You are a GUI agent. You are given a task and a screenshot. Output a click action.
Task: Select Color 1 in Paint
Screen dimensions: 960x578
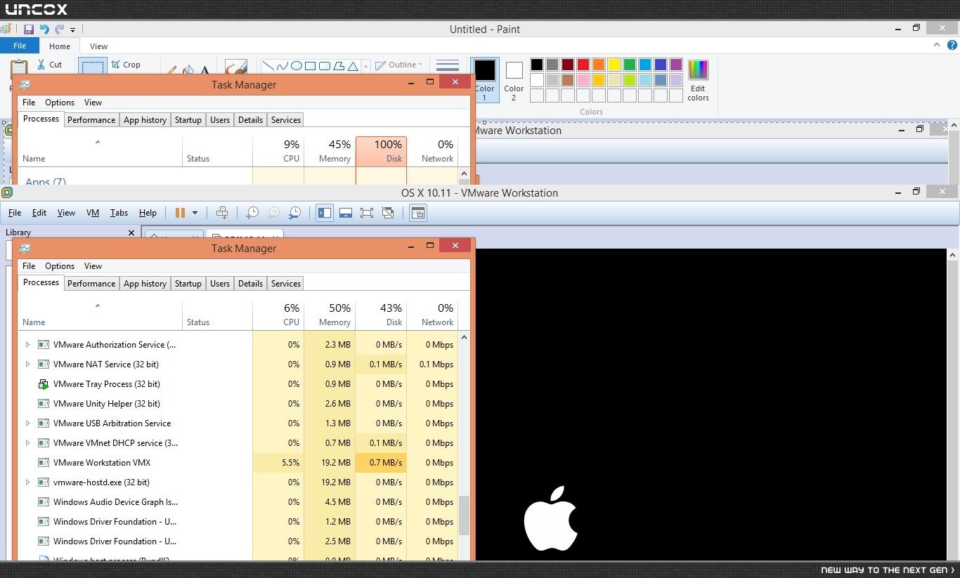pyautogui.click(x=484, y=79)
